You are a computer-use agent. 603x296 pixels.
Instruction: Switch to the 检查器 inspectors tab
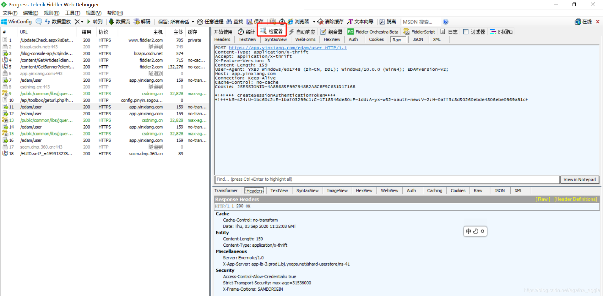pos(272,31)
